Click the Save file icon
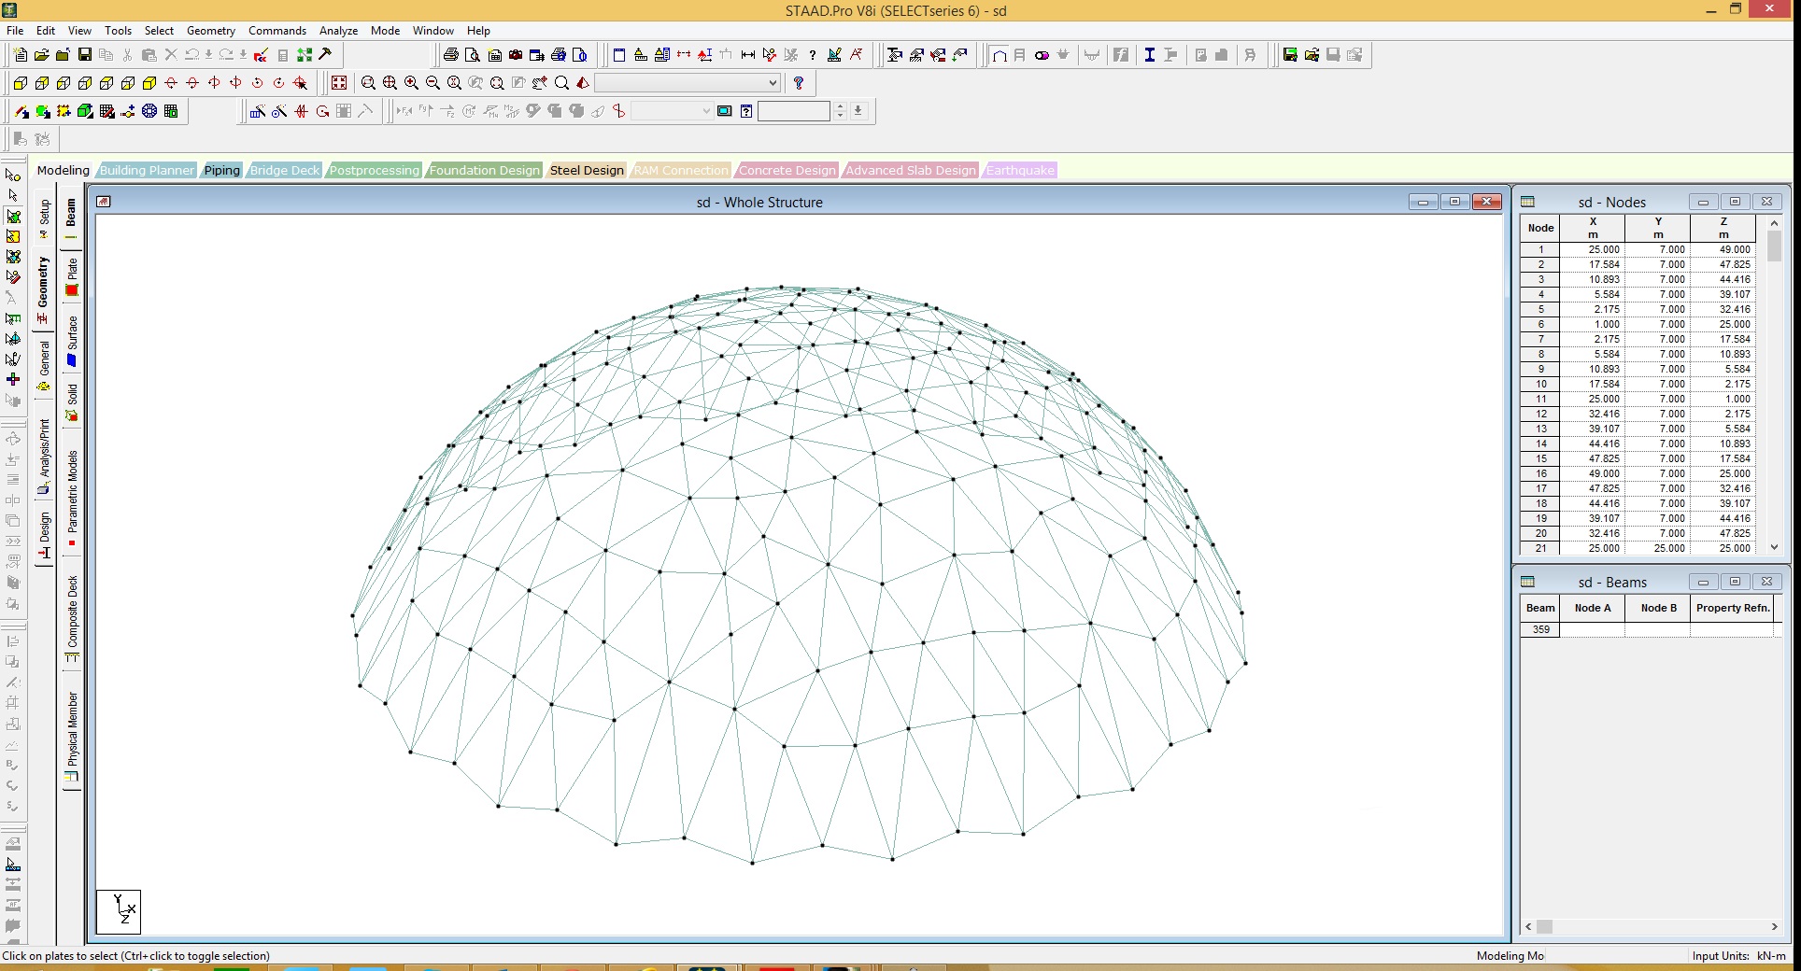 pyautogui.click(x=84, y=55)
